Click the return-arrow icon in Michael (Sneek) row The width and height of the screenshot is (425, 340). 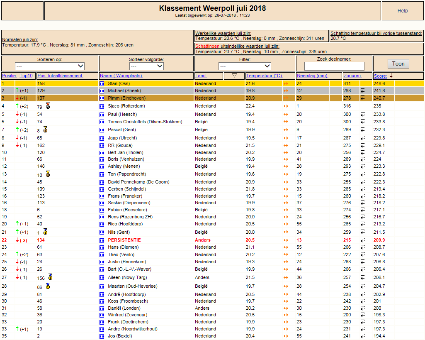363,91
